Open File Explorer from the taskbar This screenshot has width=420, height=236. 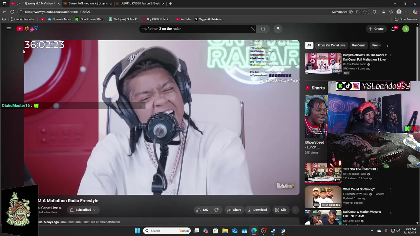pyautogui.click(x=225, y=231)
